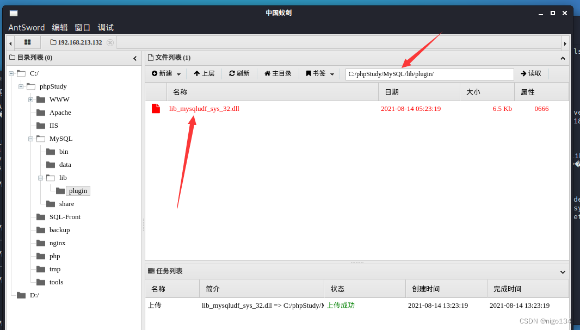This screenshot has width=580, height=330.
Task: Open the 调试 menu
Action: point(106,28)
